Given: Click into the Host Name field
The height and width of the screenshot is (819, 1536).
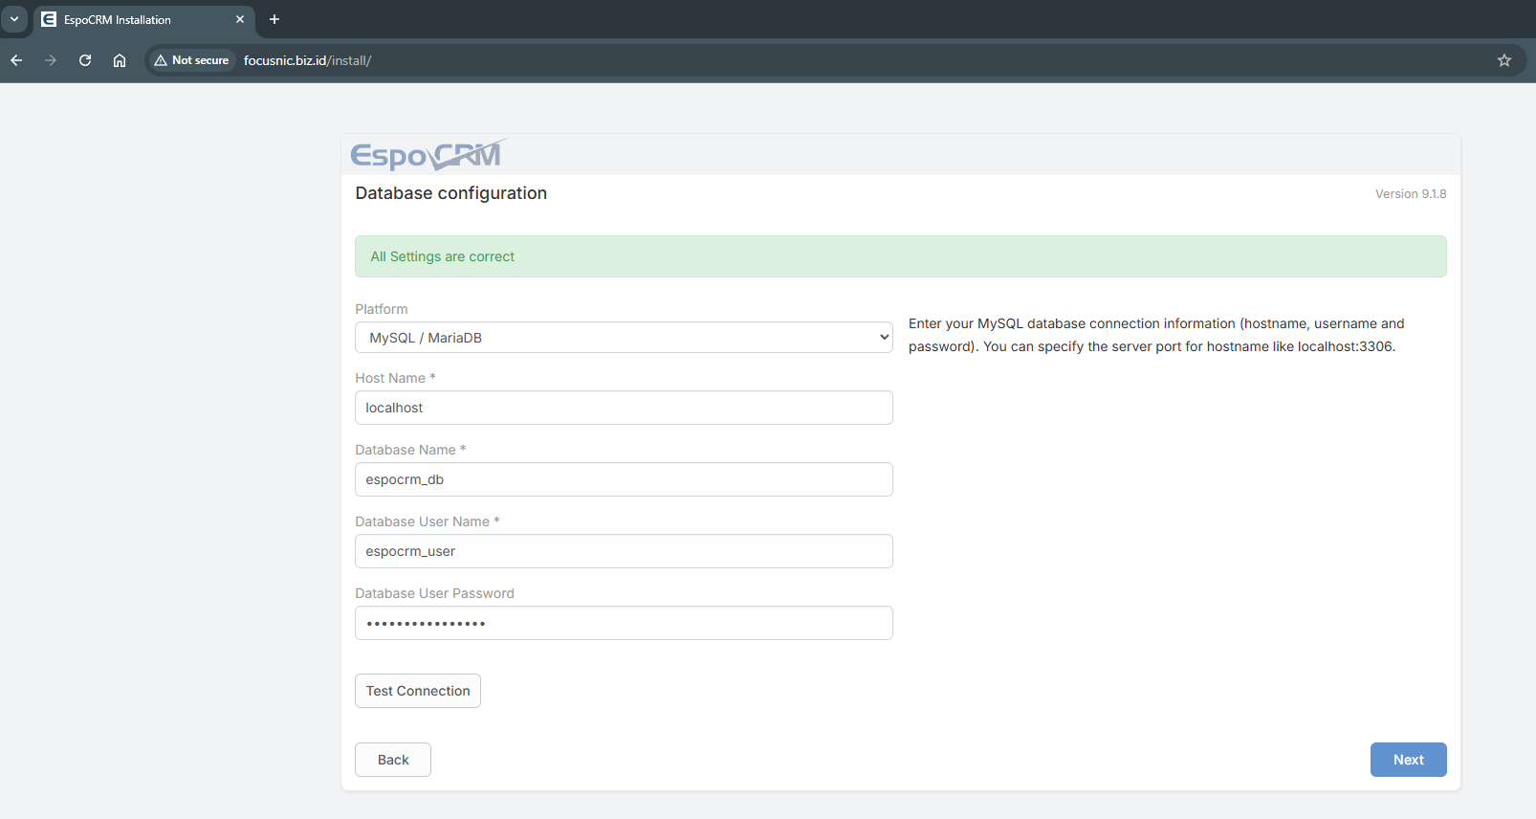Looking at the screenshot, I should pos(624,408).
